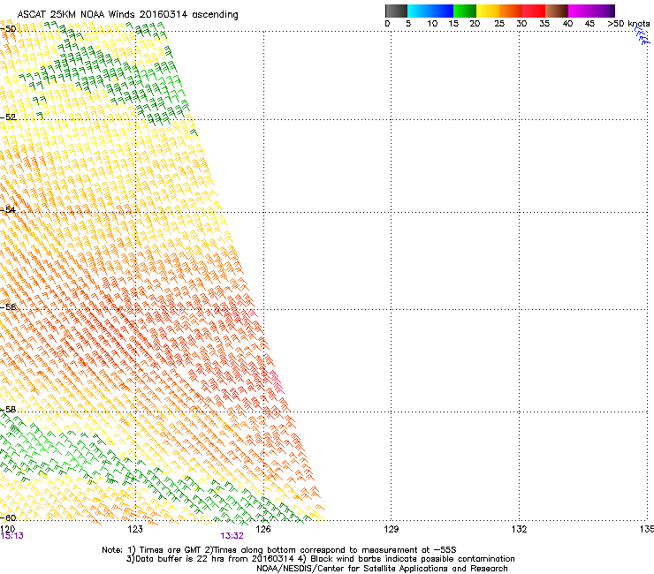
Task: Click the -60 latitude label
Action: click(8, 517)
